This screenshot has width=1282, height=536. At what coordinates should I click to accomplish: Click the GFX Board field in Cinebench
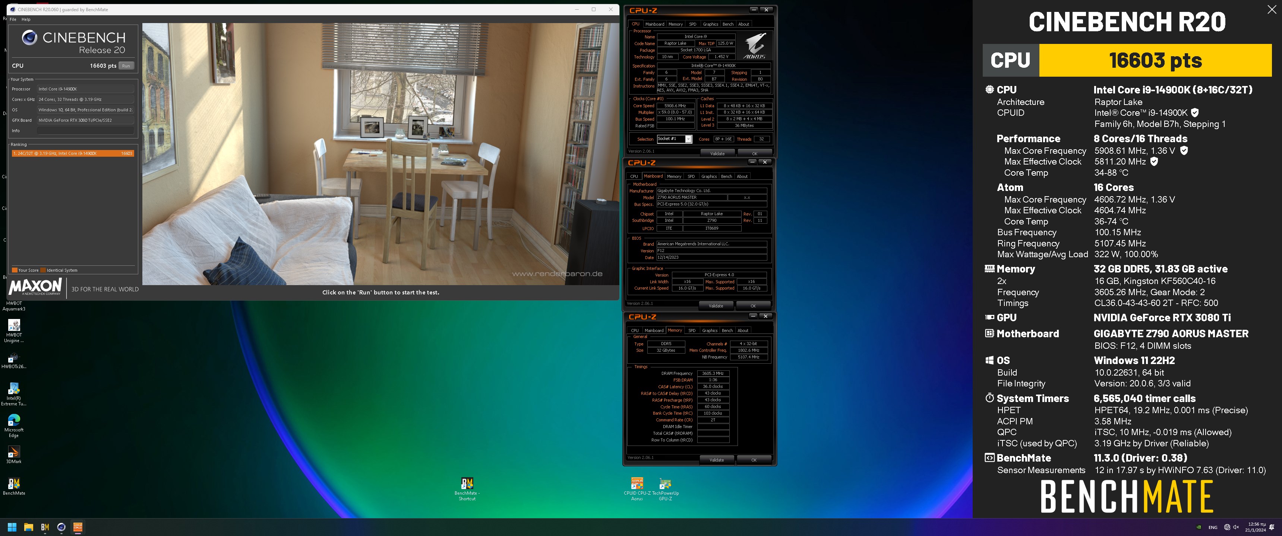pos(86,120)
